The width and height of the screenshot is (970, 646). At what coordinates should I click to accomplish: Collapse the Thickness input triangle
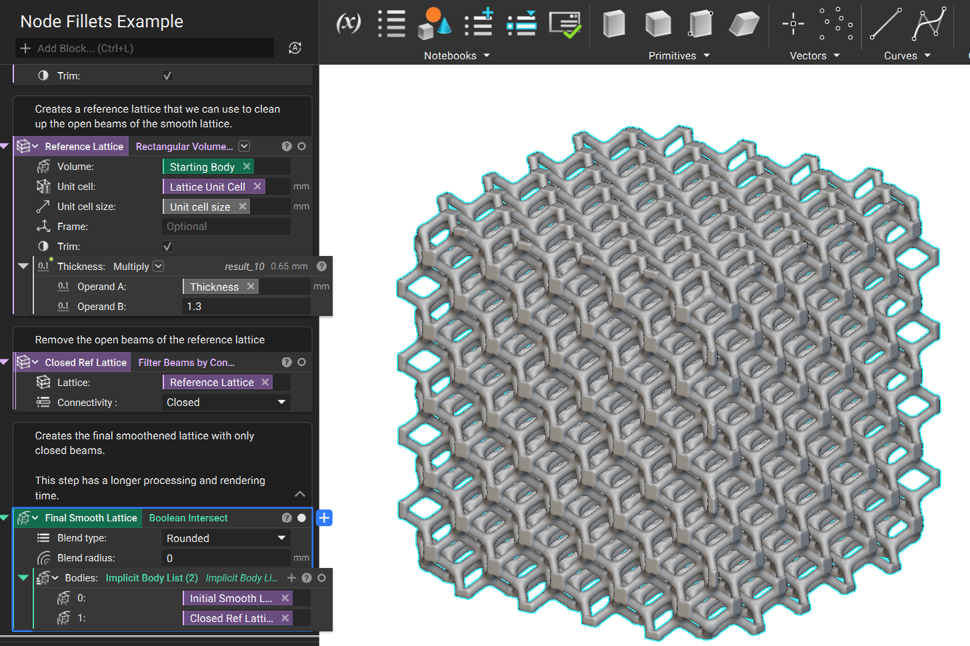(23, 266)
